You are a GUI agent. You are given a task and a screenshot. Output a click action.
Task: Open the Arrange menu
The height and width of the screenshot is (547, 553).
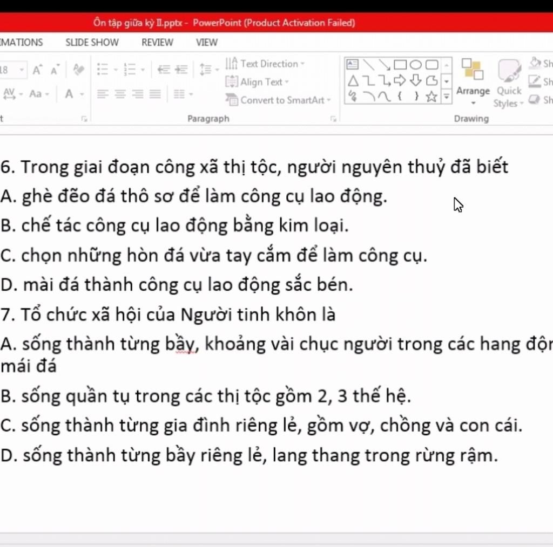click(x=473, y=81)
